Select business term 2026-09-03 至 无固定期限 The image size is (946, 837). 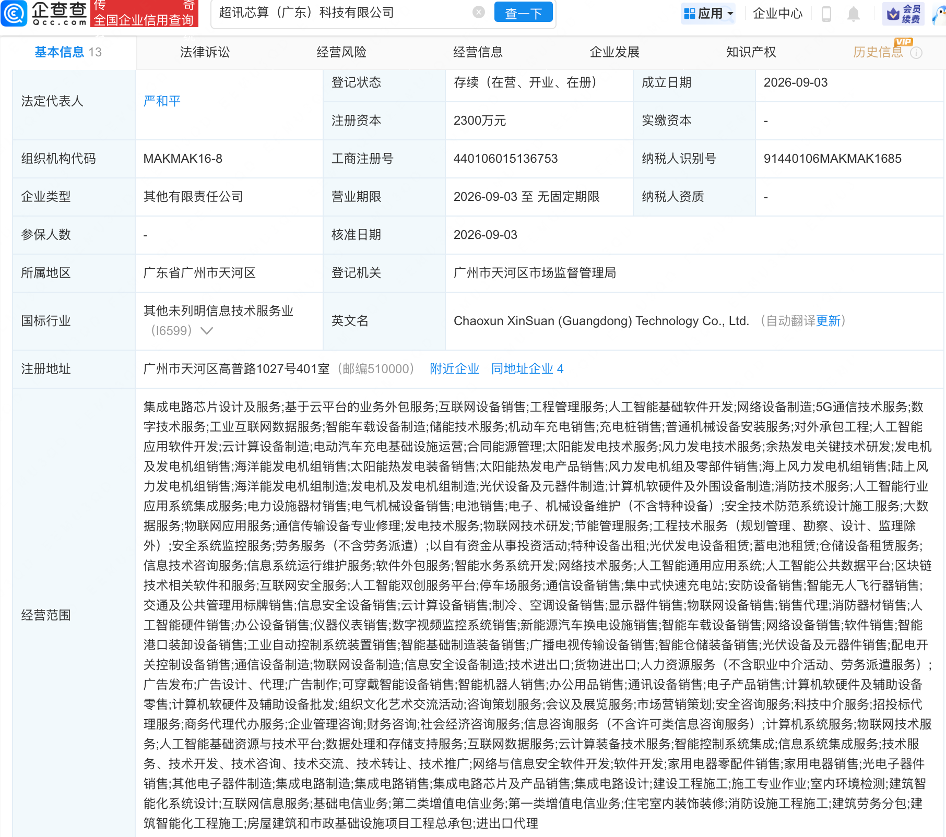(x=526, y=197)
